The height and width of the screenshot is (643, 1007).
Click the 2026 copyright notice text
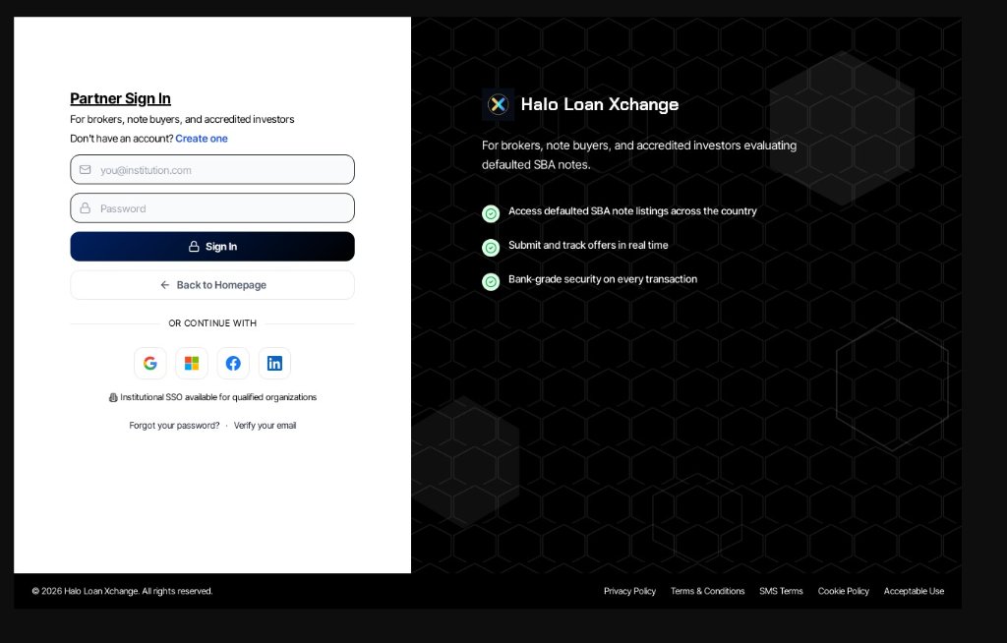[x=122, y=591]
